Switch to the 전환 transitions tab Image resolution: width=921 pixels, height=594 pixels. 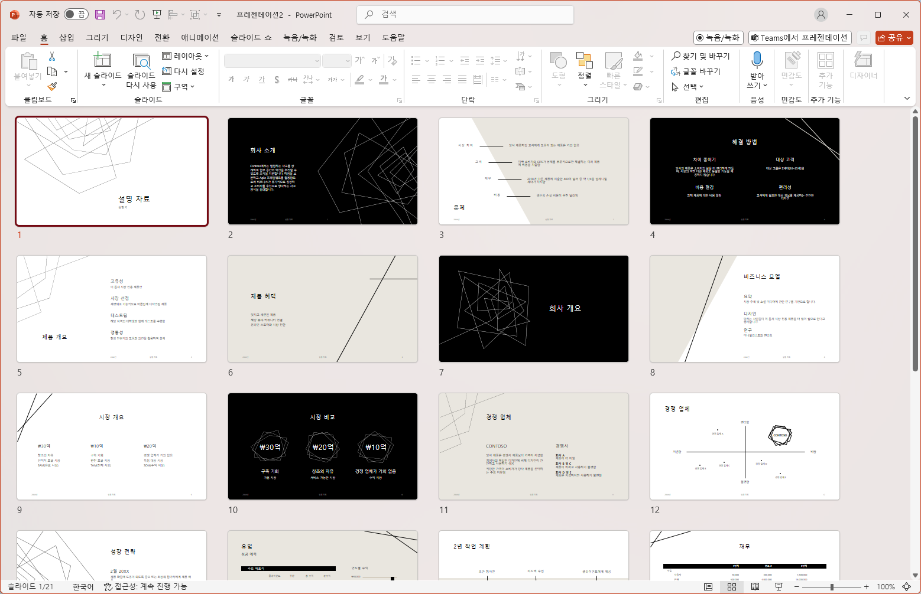162,37
